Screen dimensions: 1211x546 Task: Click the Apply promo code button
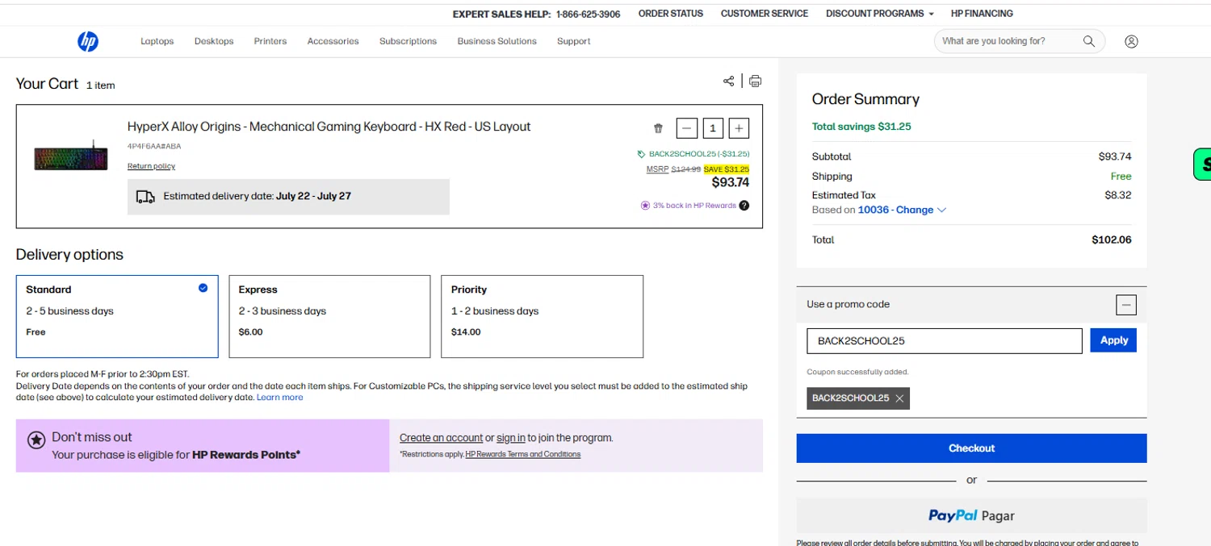[x=1113, y=340]
